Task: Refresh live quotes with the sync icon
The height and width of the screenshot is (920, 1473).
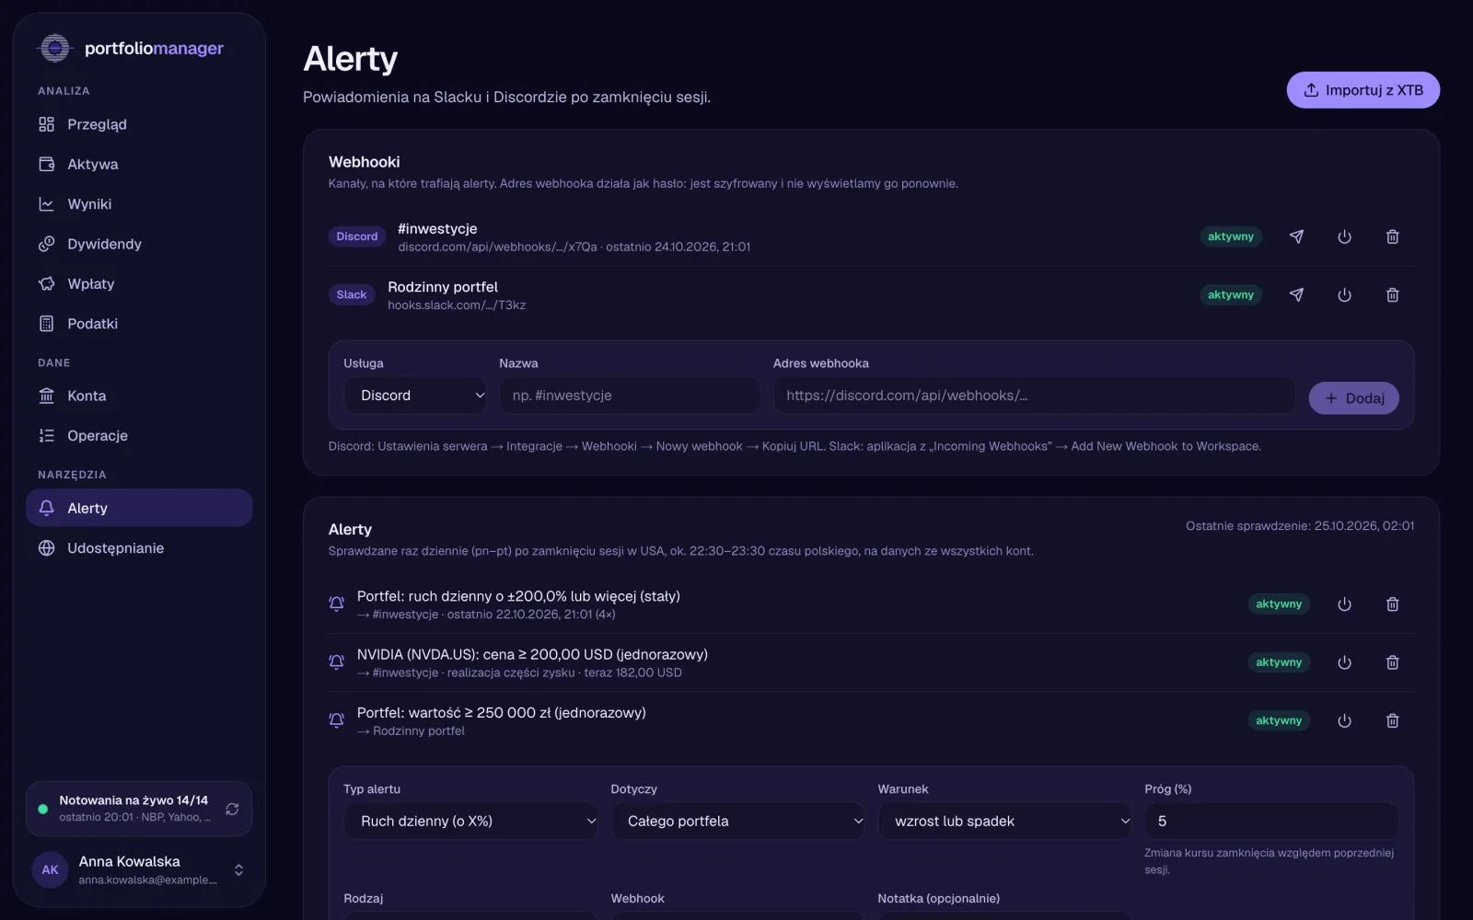Action: point(232,809)
